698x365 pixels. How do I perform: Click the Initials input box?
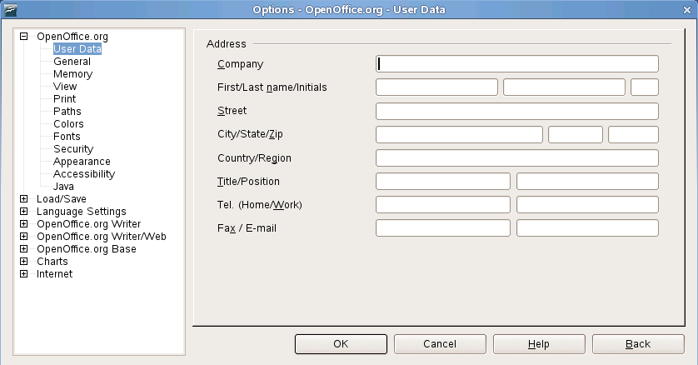pyautogui.click(x=645, y=87)
